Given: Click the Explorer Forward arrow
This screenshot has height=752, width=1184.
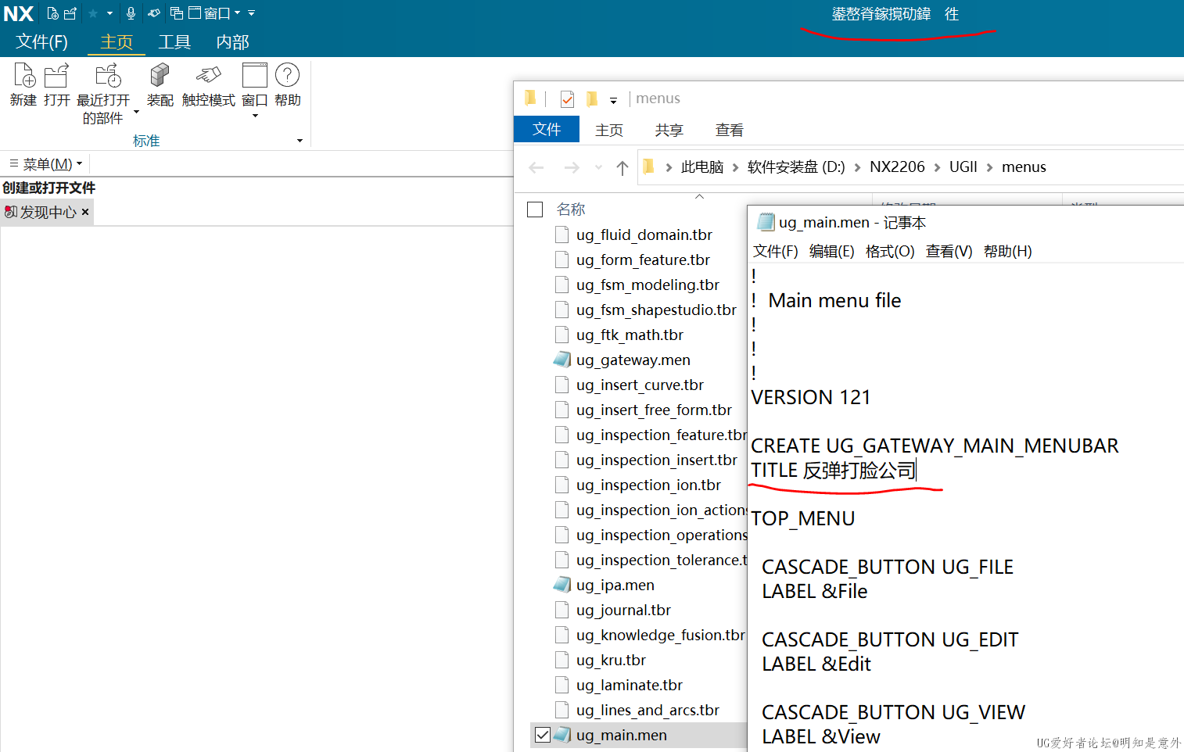Looking at the screenshot, I should pyautogui.click(x=572, y=167).
